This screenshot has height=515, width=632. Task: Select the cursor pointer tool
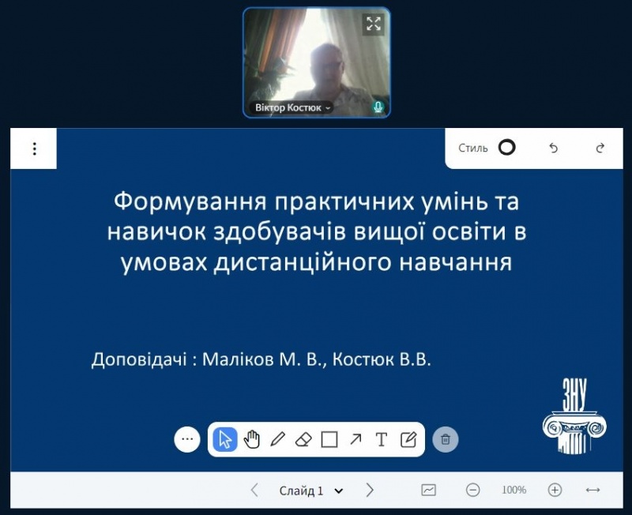(224, 439)
